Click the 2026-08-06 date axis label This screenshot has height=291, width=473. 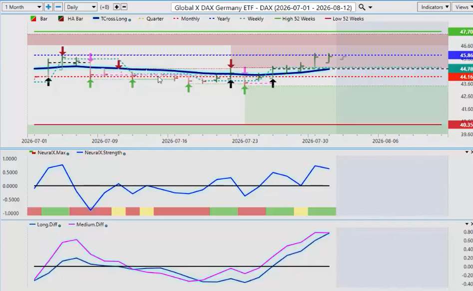pos(385,141)
